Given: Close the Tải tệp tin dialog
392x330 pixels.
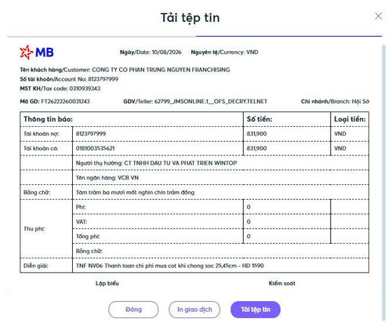Looking at the screenshot, I should coord(379,16).
